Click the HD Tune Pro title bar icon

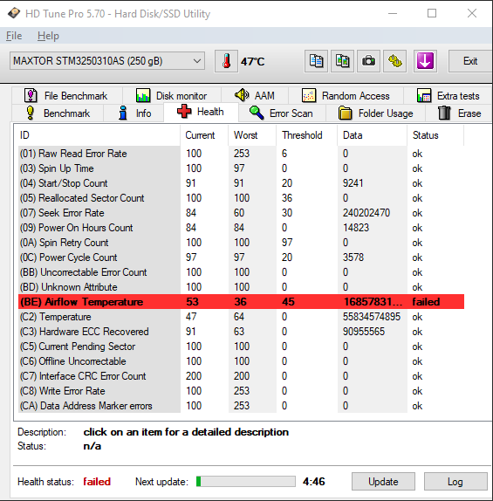tap(14, 13)
